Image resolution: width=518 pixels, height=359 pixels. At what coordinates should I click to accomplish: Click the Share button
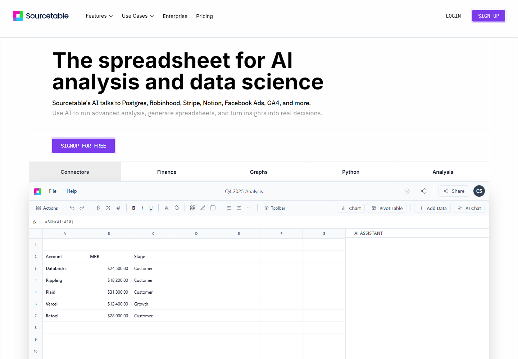(x=454, y=191)
